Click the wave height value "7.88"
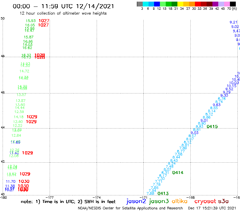The image size is (240, 211). (150, 193)
